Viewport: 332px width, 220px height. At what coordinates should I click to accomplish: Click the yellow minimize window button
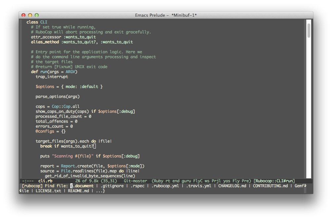(30, 15)
